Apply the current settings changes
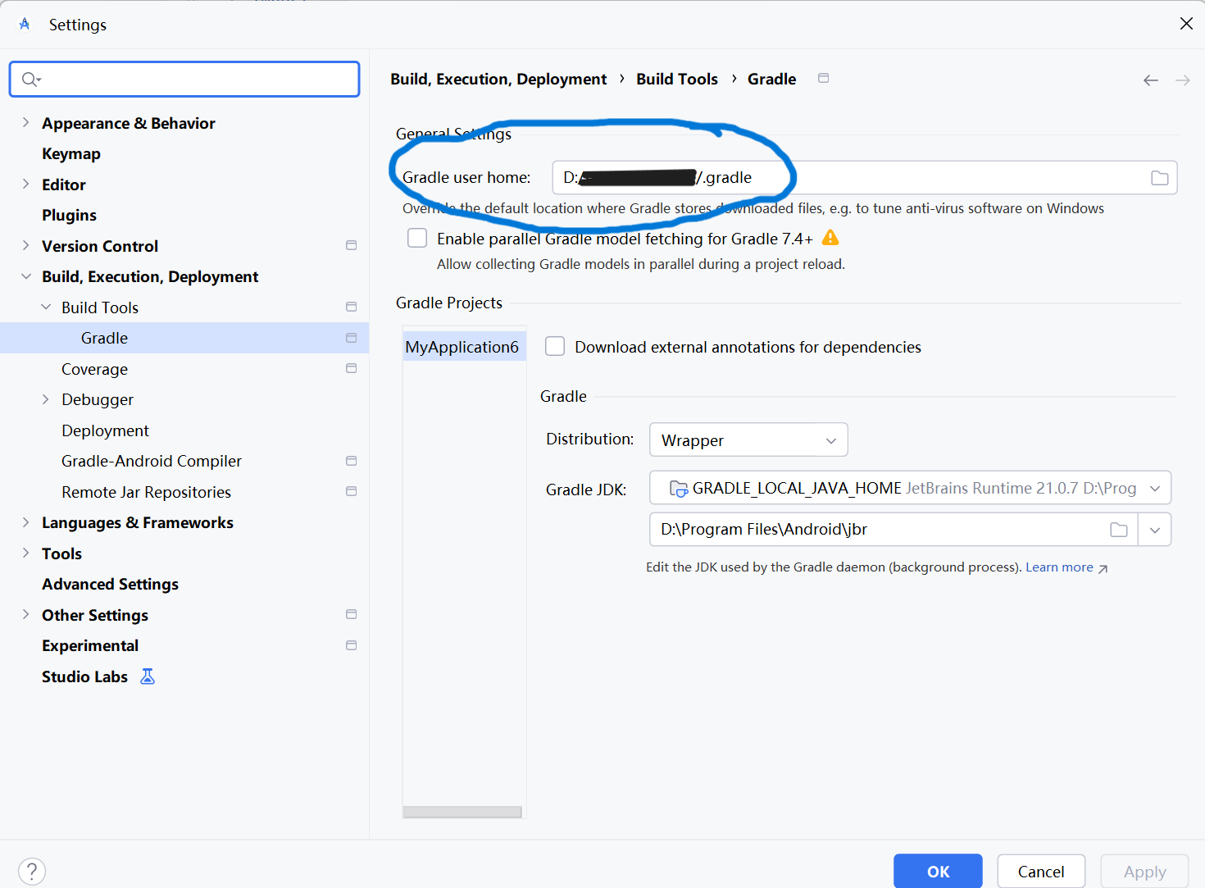This screenshot has width=1205, height=888. [x=1144, y=871]
